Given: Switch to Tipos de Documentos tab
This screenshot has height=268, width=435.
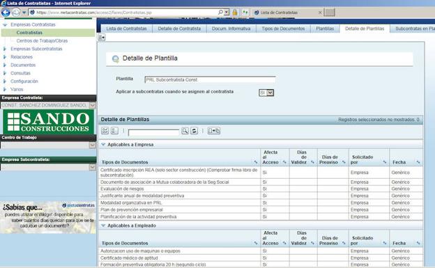Looking at the screenshot, I should (283, 29).
